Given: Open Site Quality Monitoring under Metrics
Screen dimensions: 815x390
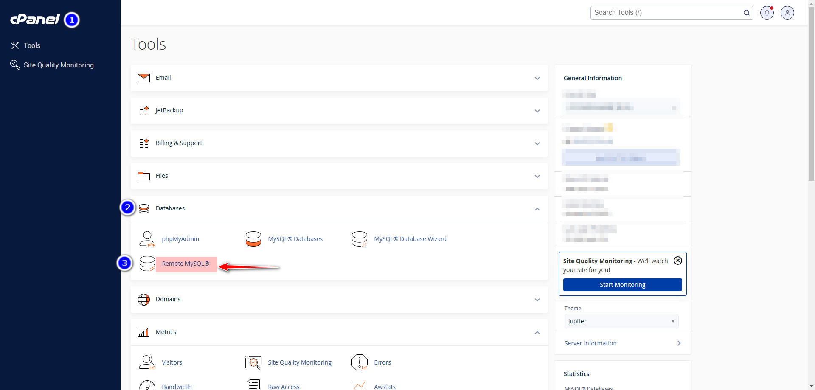Looking at the screenshot, I should click(x=299, y=362).
